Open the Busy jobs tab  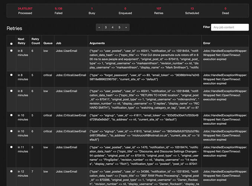(x=92, y=11)
